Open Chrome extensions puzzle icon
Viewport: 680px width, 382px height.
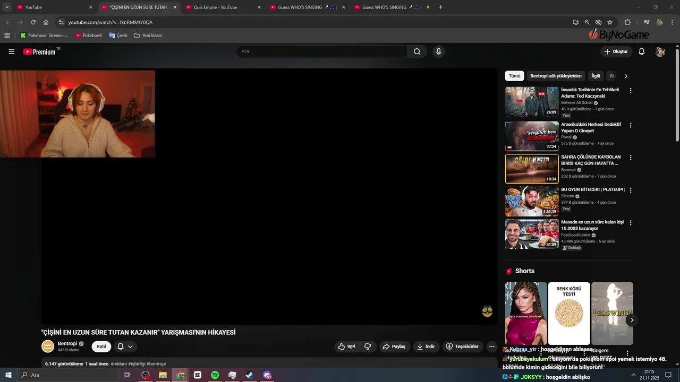[x=627, y=22]
